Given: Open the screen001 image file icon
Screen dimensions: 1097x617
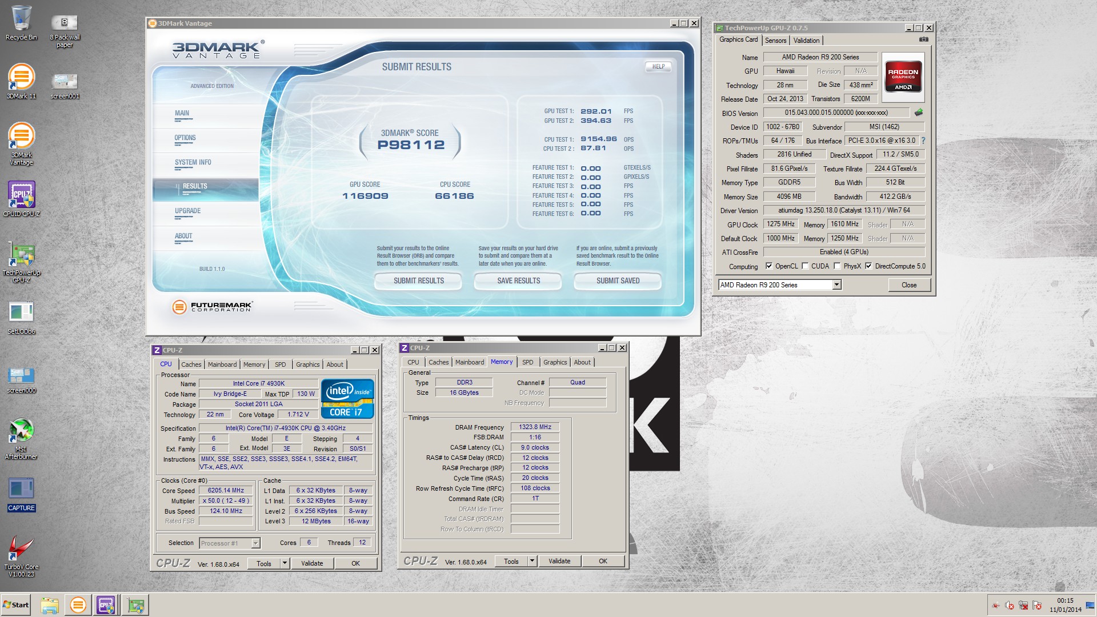Looking at the screenshot, I should point(65,86).
